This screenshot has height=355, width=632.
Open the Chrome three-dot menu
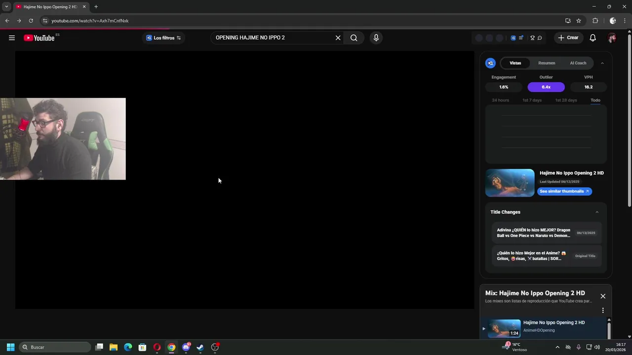tap(625, 21)
